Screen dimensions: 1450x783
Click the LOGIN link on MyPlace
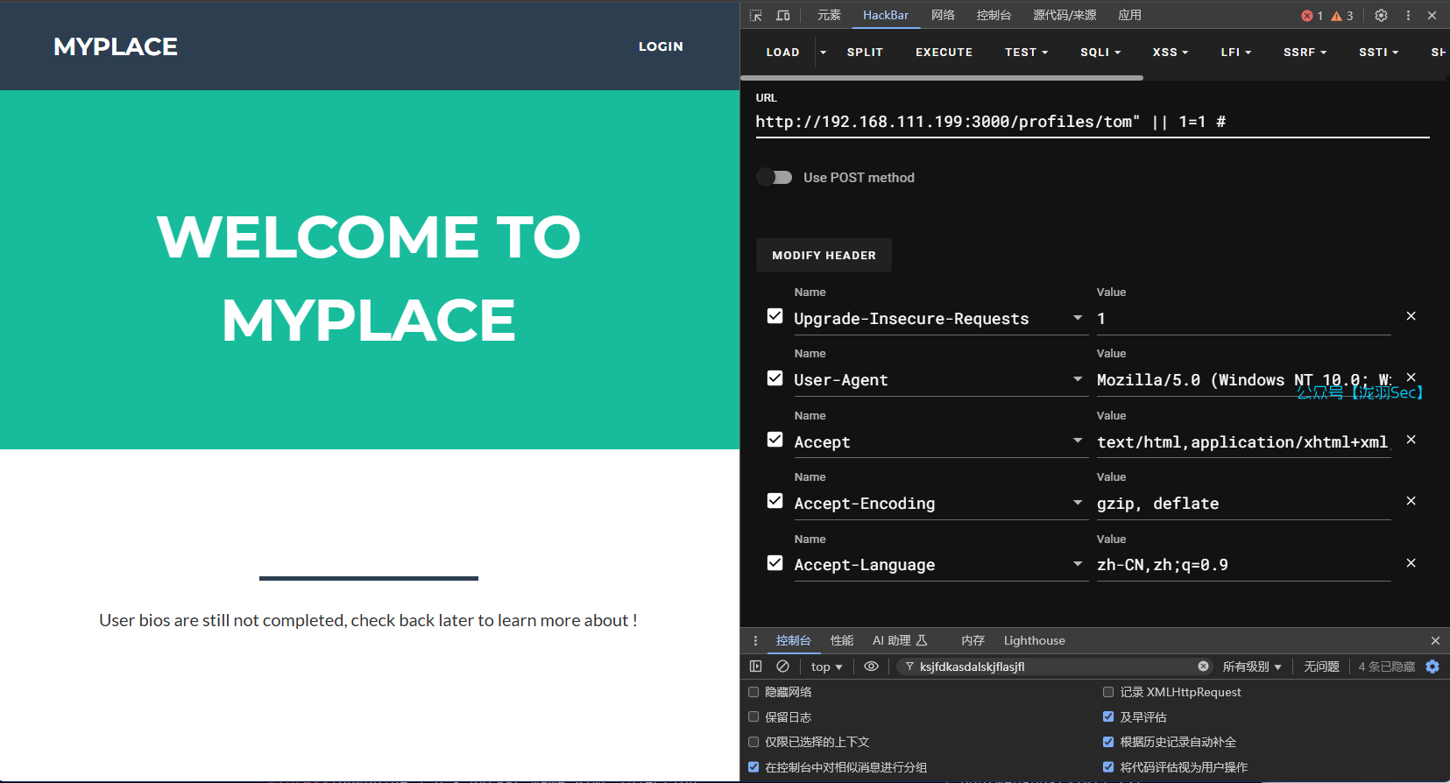pyautogui.click(x=661, y=46)
